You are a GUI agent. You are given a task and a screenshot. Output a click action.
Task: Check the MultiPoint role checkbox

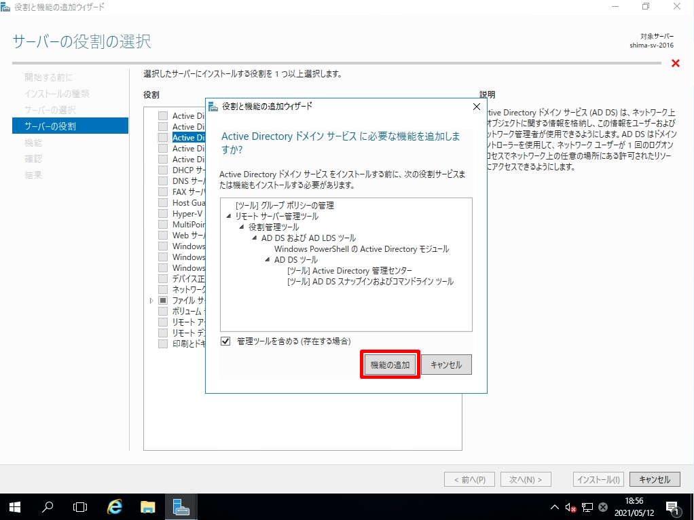click(x=164, y=225)
